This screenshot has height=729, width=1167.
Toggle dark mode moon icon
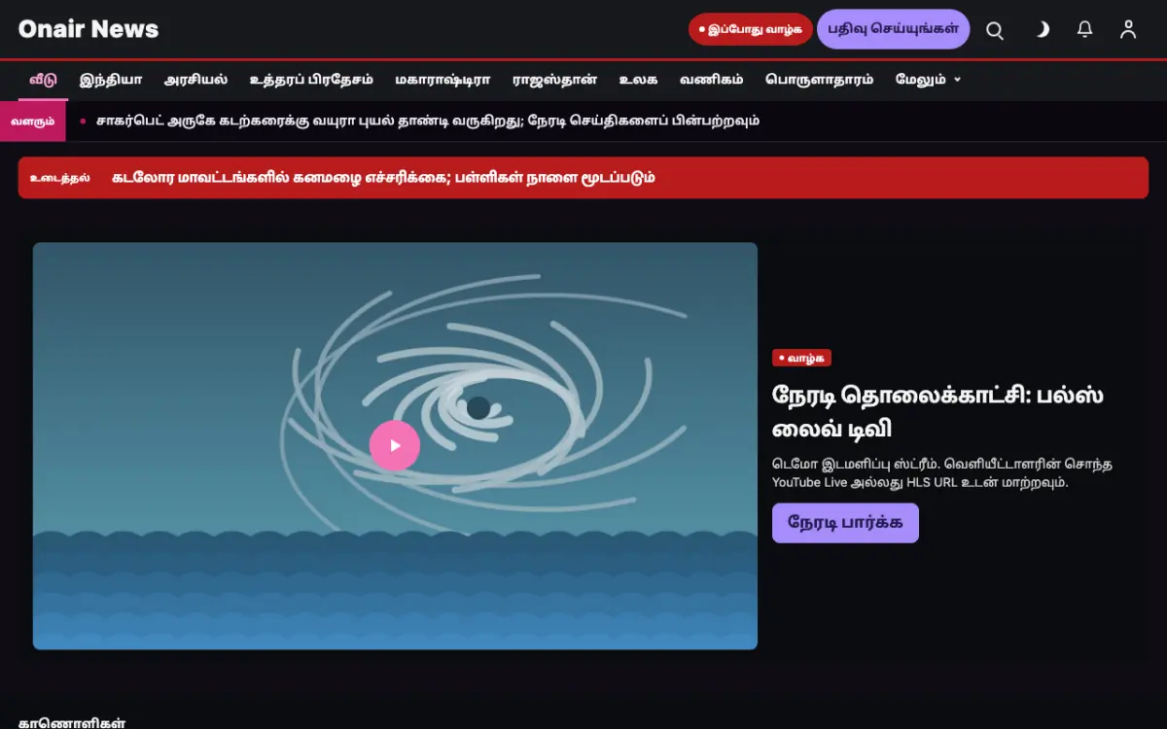pos(1042,30)
